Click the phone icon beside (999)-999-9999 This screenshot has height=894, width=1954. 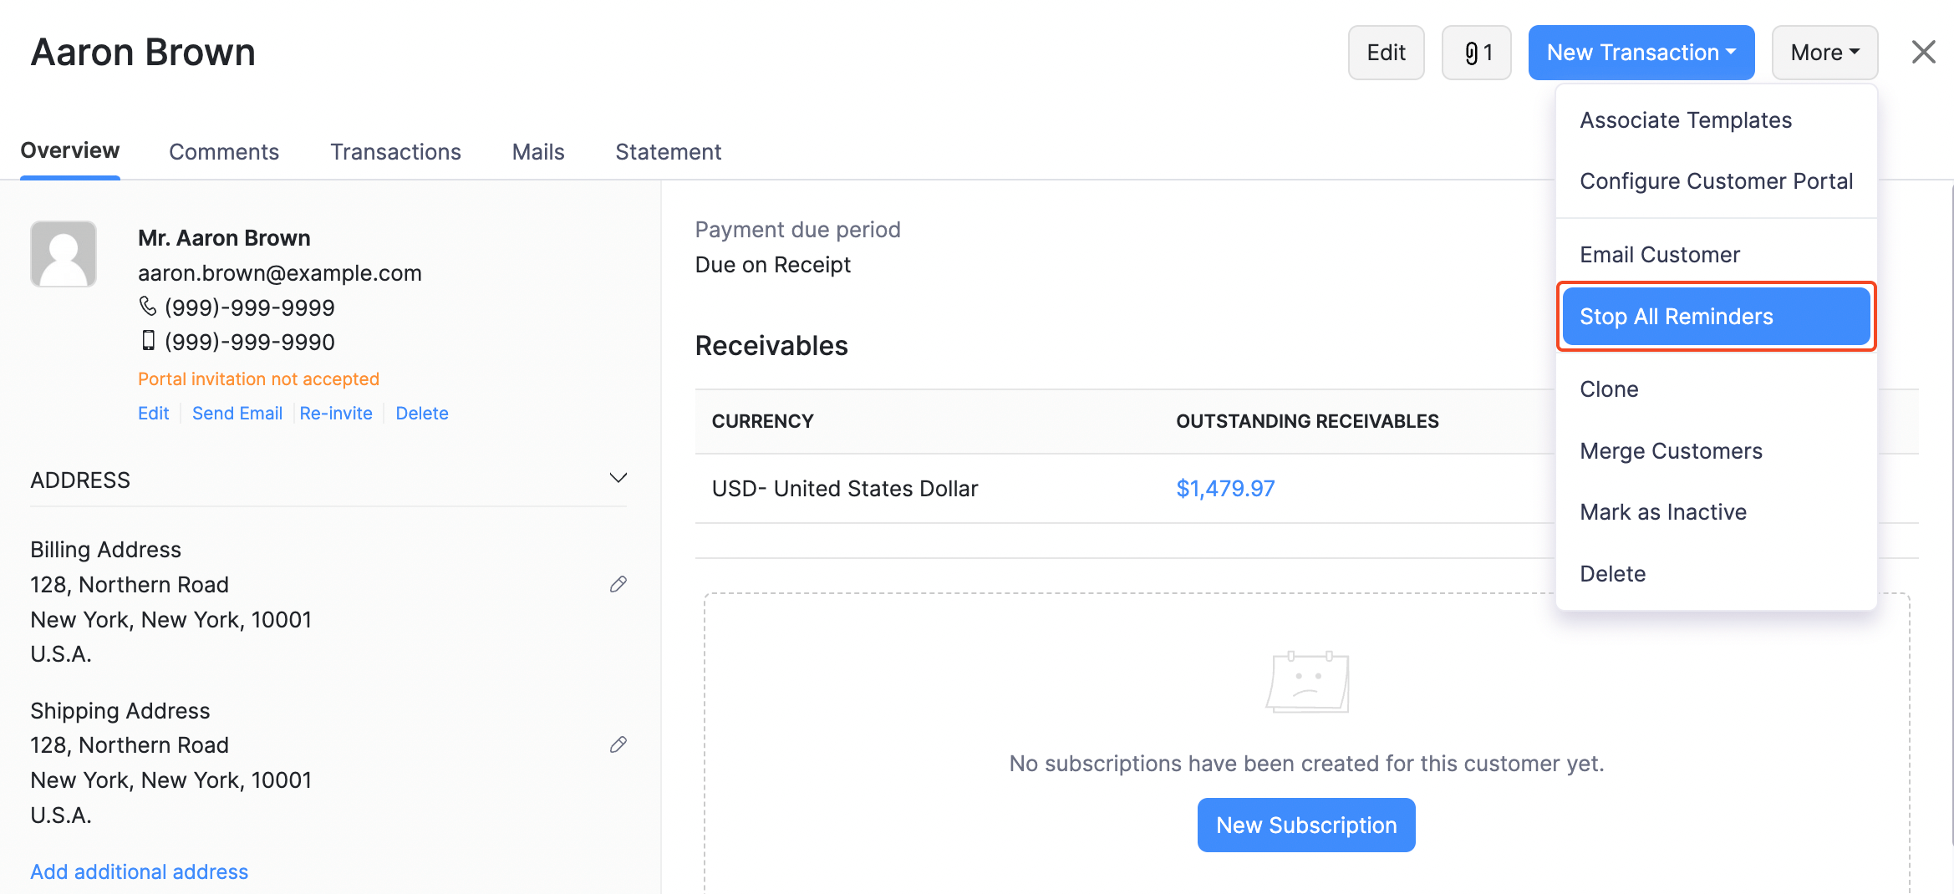pyautogui.click(x=149, y=307)
